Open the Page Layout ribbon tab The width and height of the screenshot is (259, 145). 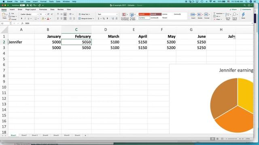click(x=31, y=10)
